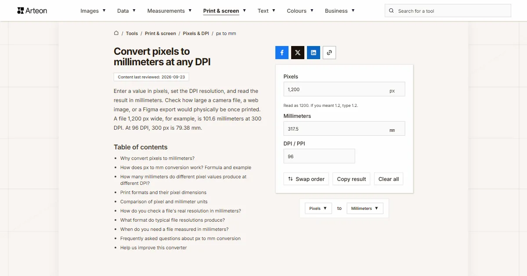Click the 'Convert pixels to millimeters' heading
Viewport: 527px width, 276px height.
point(162,57)
